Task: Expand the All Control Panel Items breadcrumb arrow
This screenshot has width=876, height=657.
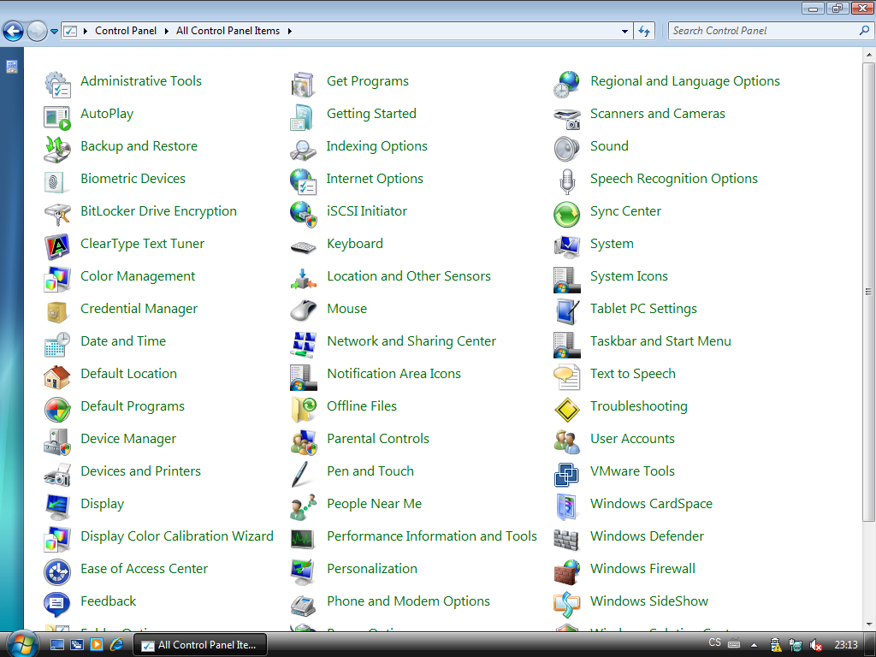Action: click(289, 31)
